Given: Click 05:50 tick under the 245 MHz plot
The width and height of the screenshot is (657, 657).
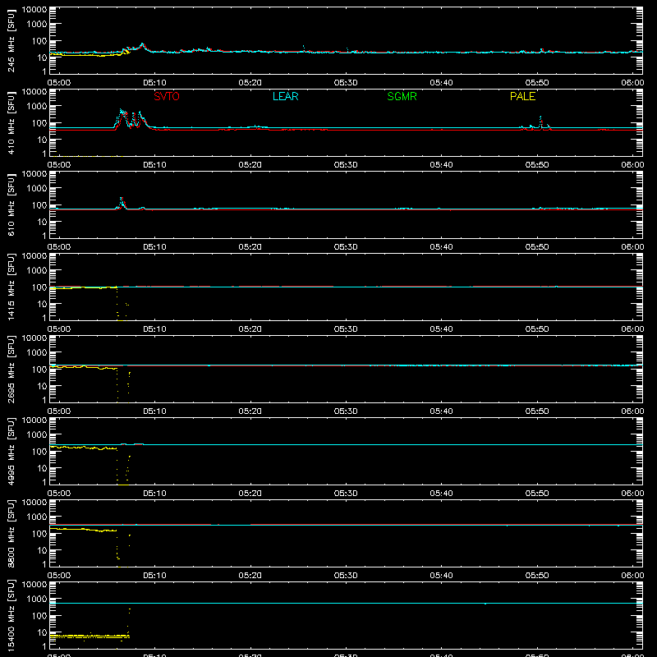Looking at the screenshot, I should pos(537,83).
